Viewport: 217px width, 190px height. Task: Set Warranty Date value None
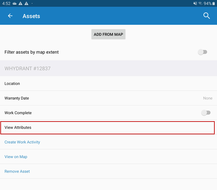pyautogui.click(x=207, y=98)
